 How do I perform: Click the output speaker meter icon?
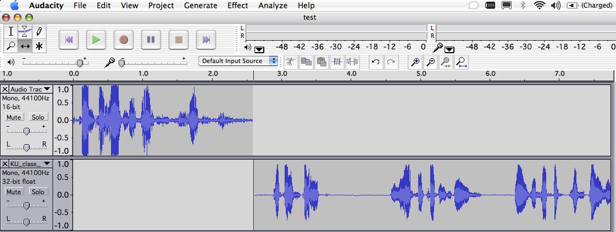click(x=247, y=47)
